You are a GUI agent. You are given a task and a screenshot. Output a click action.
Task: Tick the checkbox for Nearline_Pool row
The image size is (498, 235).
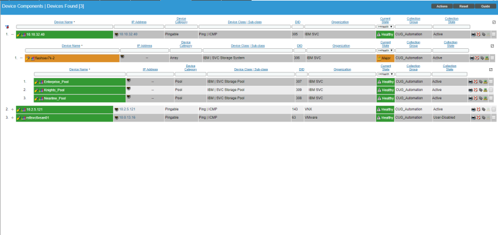click(x=491, y=99)
